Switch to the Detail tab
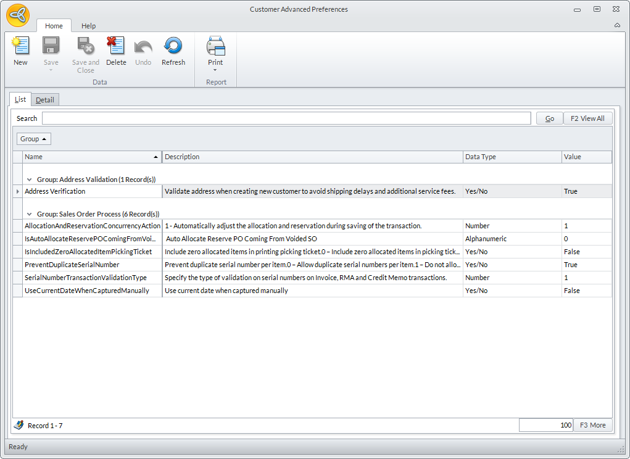 click(44, 100)
